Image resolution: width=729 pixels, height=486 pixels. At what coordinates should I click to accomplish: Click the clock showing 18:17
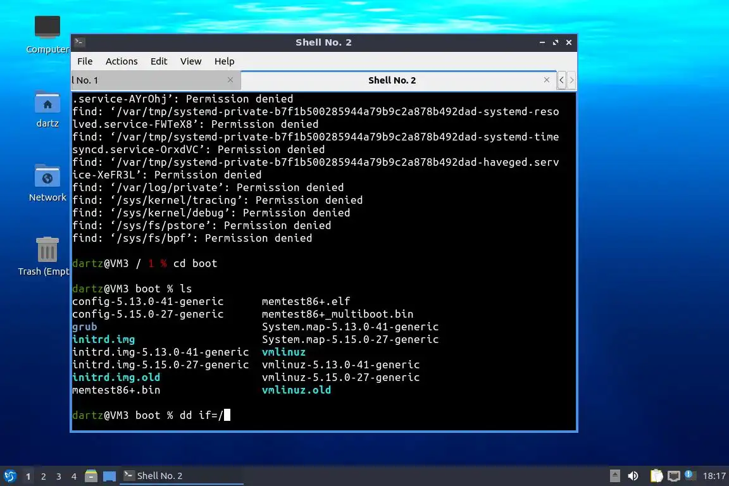coord(714,476)
